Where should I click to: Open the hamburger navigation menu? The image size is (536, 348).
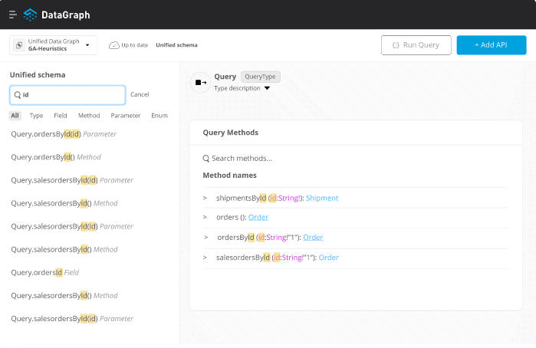(13, 15)
